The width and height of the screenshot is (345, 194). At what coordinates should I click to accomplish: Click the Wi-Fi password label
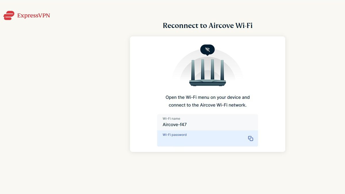tap(175, 134)
